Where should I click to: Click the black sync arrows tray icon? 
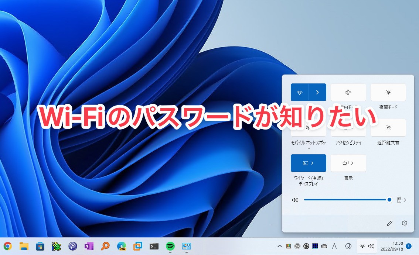[306, 246]
